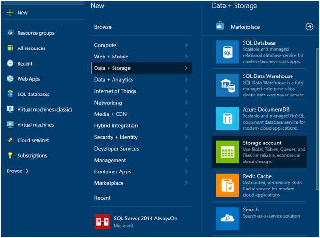Click the green Storage account tile icon
Screen dimensions: 320x238
(227, 152)
